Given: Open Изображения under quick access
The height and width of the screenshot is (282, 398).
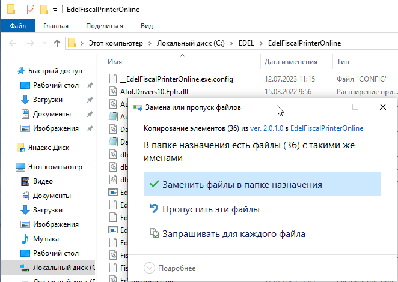Looking at the screenshot, I should point(55,128).
